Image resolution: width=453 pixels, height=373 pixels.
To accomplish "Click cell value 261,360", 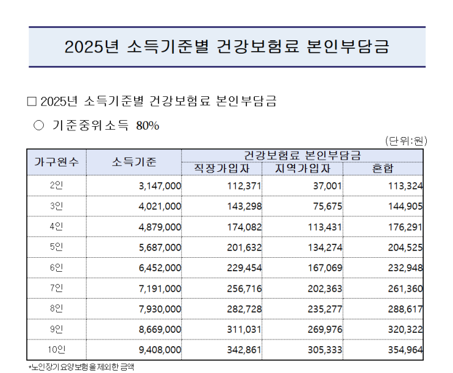I will 405,288.
